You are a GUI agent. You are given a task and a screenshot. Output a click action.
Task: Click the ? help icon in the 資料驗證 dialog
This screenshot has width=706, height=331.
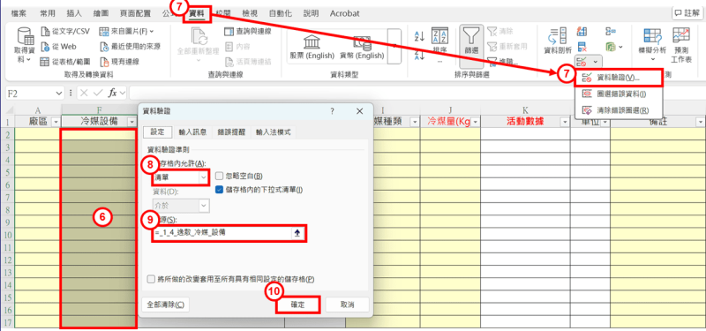tap(333, 111)
